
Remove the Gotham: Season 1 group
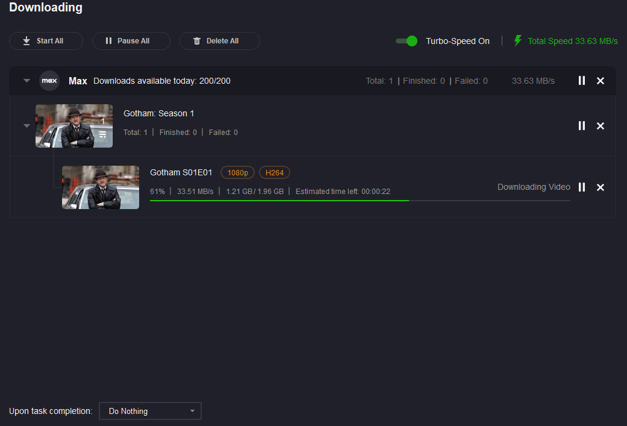point(600,126)
